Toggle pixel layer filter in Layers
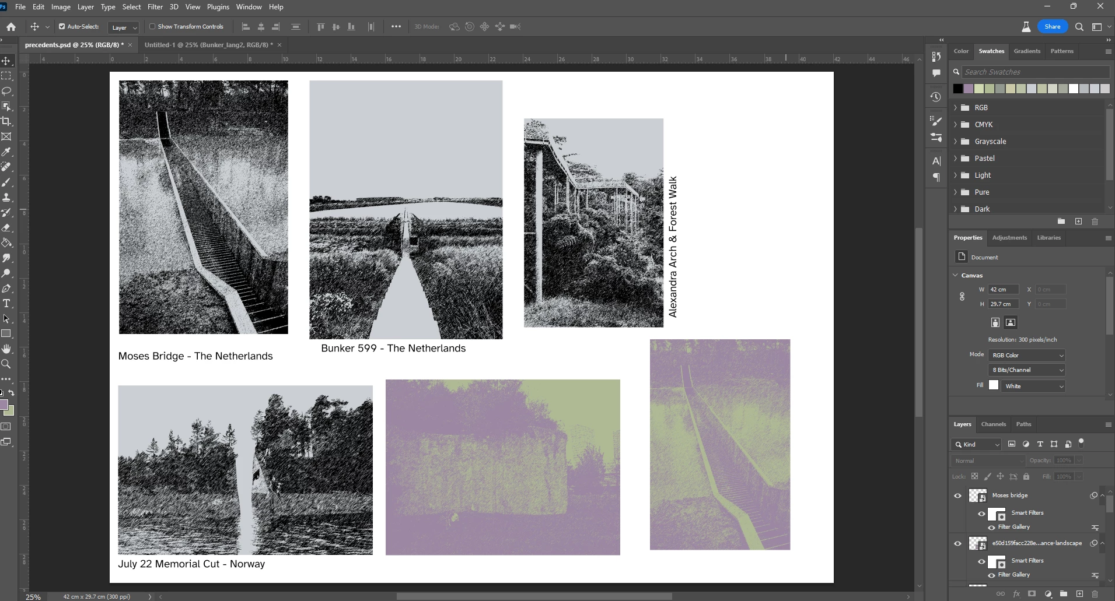 [1012, 444]
